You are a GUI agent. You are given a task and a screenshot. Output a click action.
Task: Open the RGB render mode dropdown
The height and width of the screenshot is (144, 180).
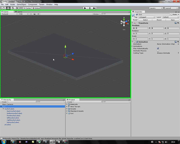23,14
